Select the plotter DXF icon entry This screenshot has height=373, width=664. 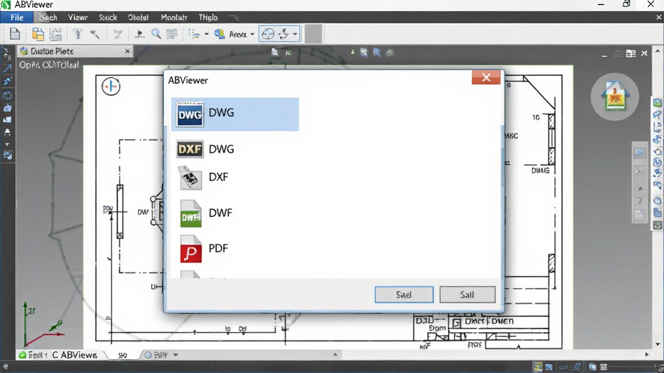[x=190, y=177]
